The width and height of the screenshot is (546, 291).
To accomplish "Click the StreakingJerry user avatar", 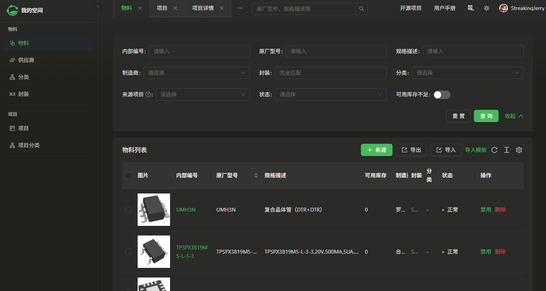I will (504, 8).
